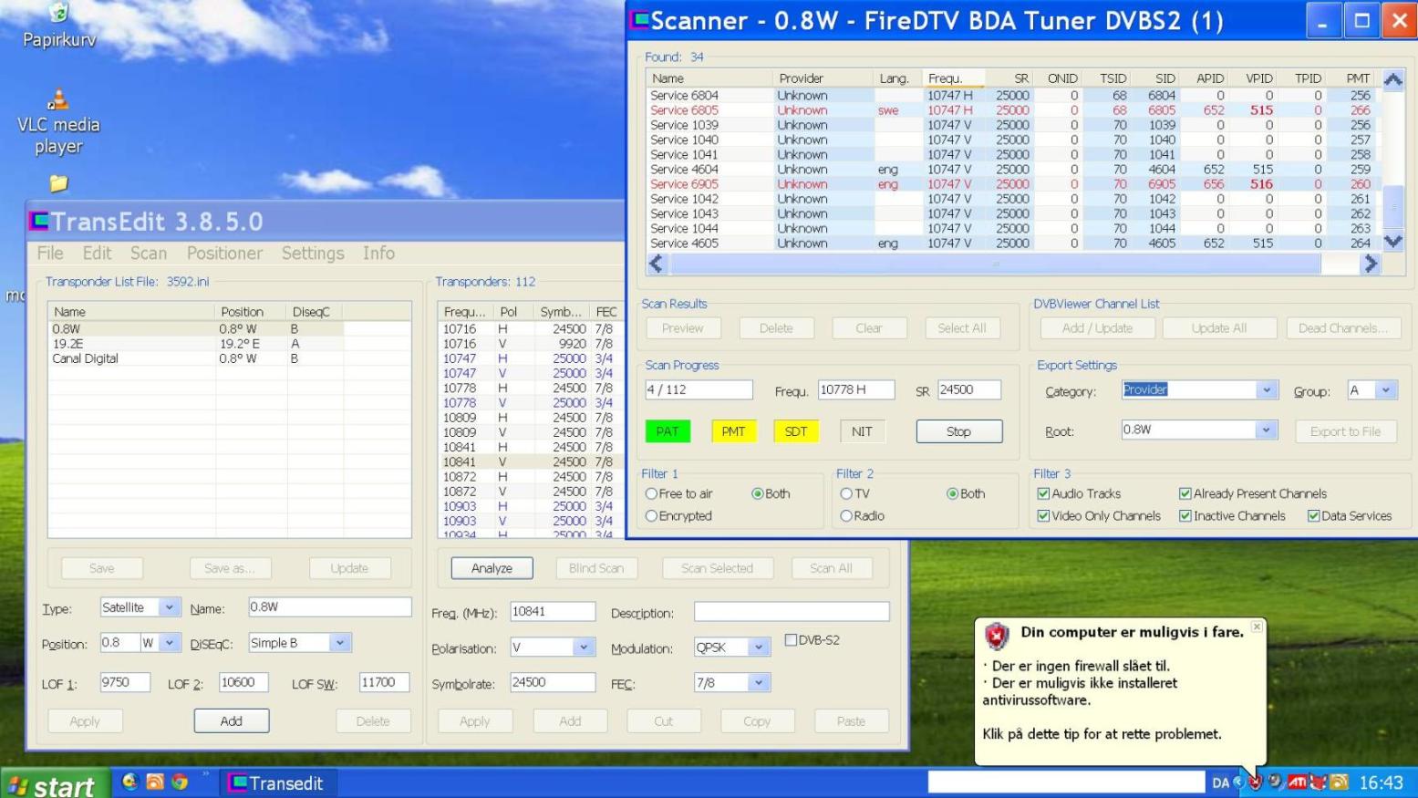Close the security warning balloon
This screenshot has height=798, width=1418.
point(1257,627)
